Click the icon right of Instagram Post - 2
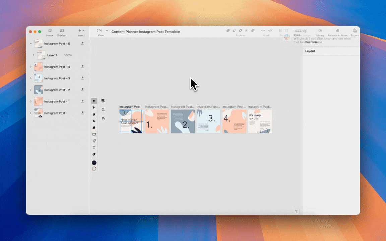The height and width of the screenshot is (241, 386). (82, 89)
